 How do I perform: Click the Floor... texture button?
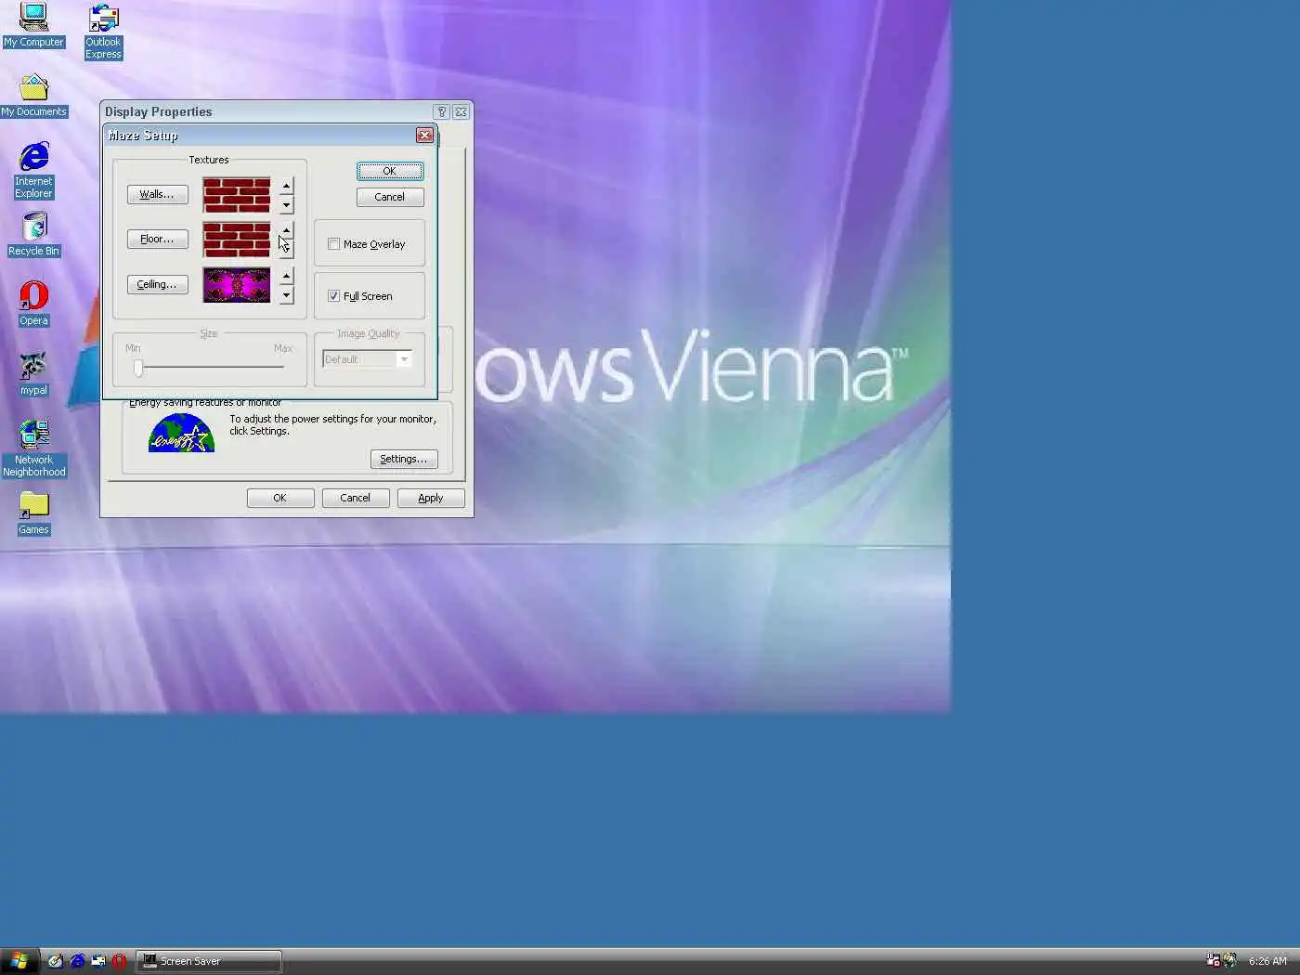157,239
